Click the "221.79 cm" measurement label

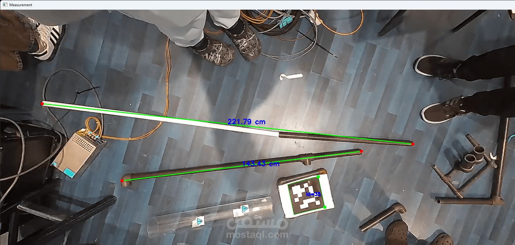point(246,122)
